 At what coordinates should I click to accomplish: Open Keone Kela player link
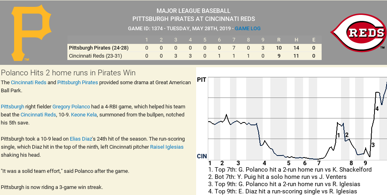(84, 115)
